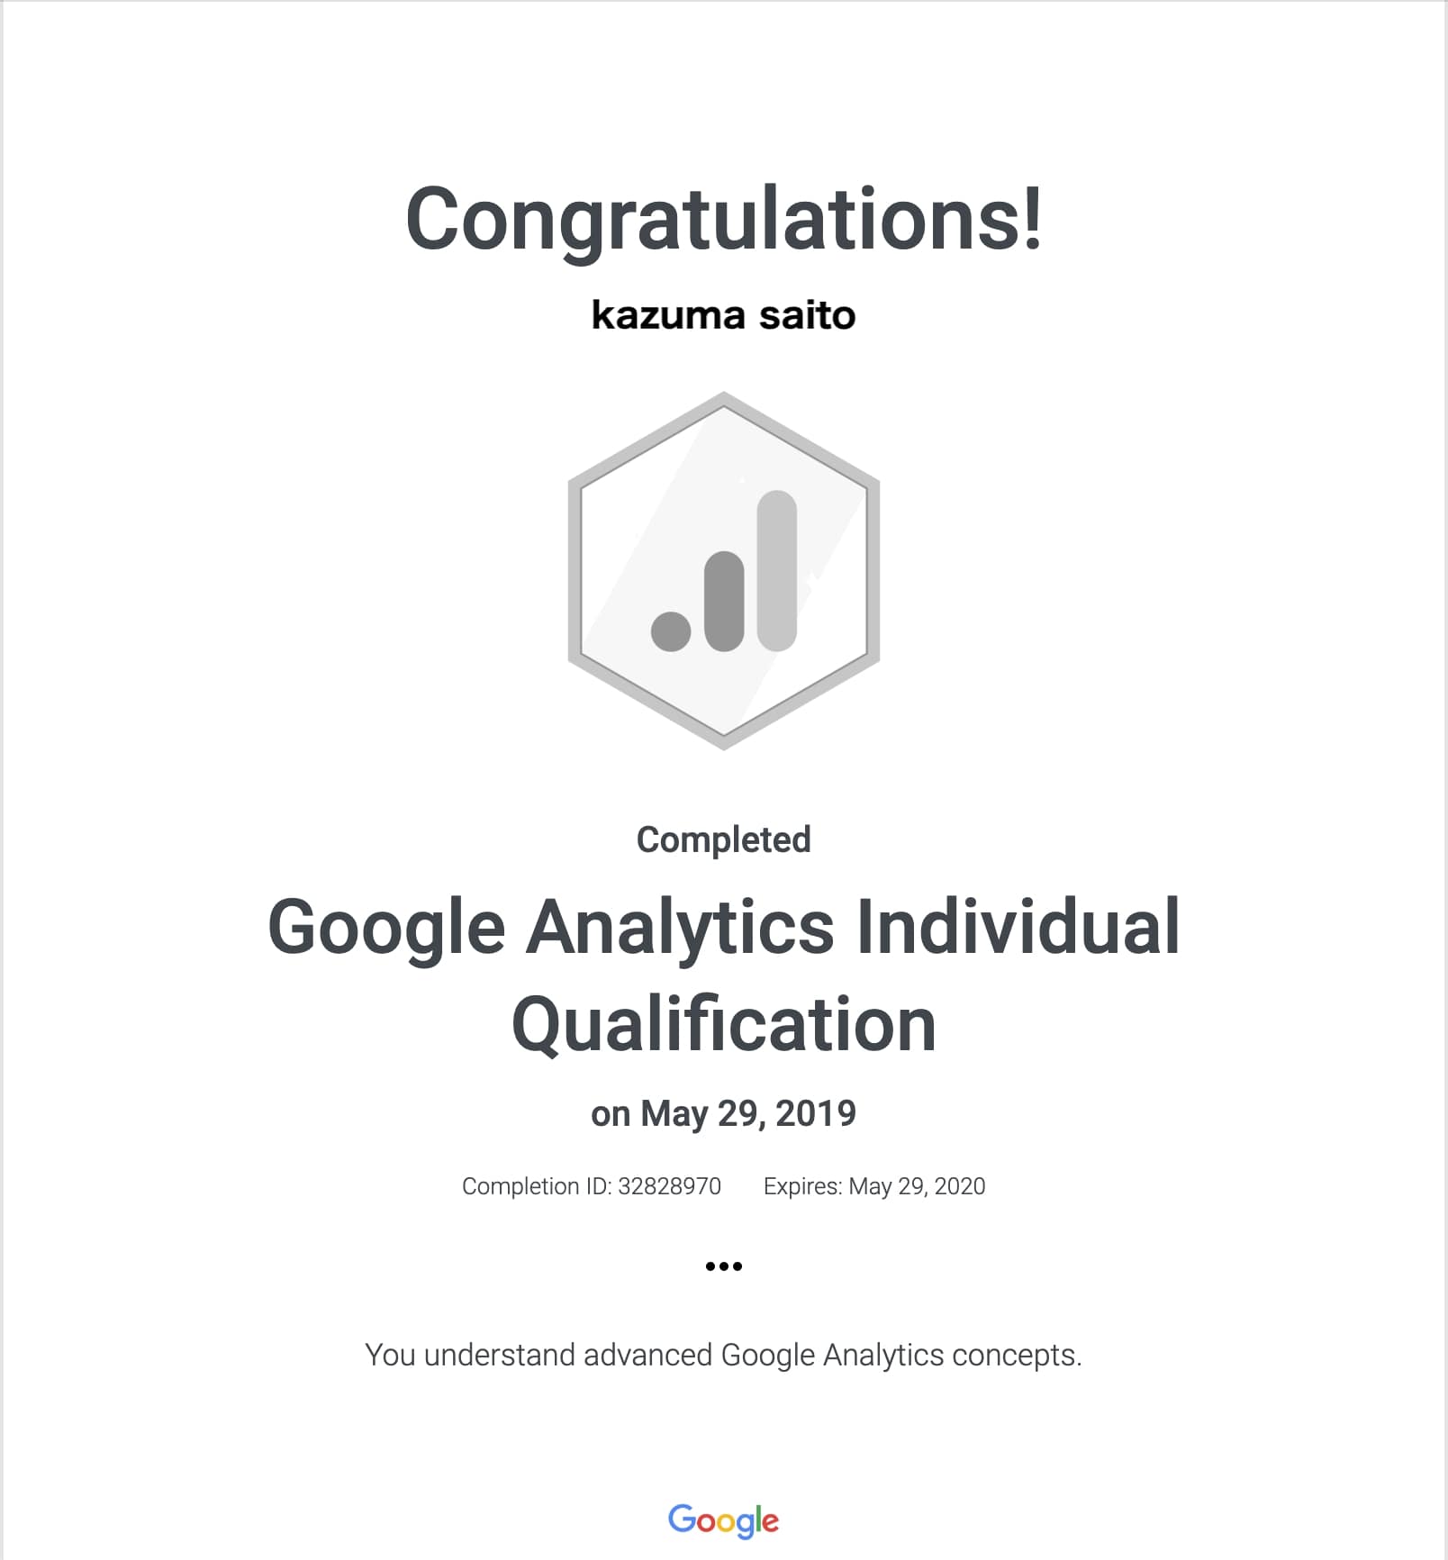Screen dimensions: 1448x1560
Task: Click the middle bar of the Analytics logo
Action: pos(724,601)
